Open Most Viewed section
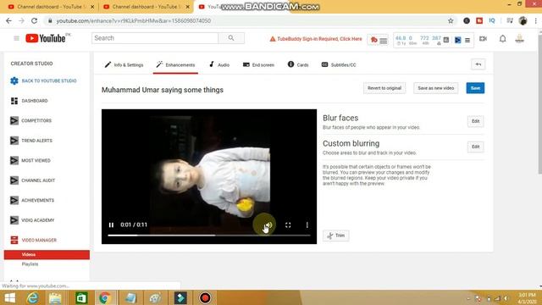This screenshot has height=305, width=542. tap(30, 160)
